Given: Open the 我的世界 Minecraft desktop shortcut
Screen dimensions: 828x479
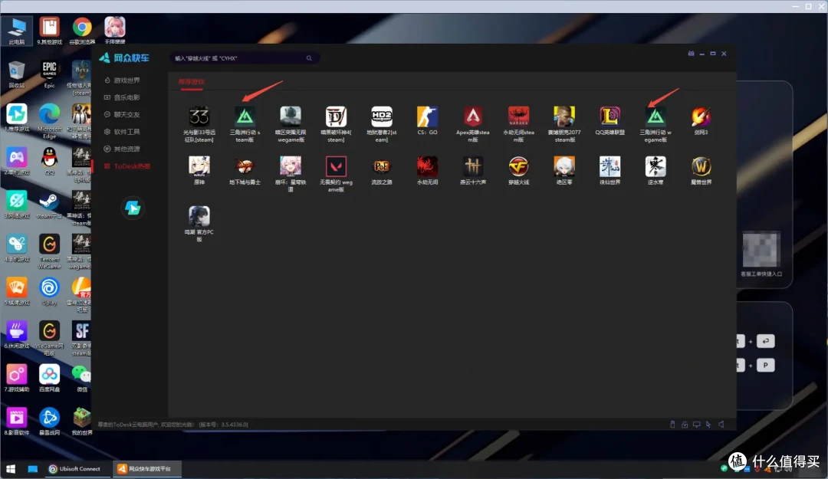Looking at the screenshot, I should click(82, 421).
